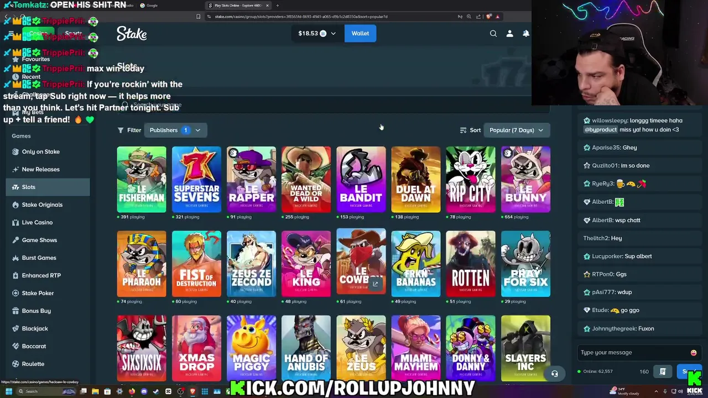Launch the Le Pharaoh slot
Screen dimensions: 708x398
tap(142, 264)
